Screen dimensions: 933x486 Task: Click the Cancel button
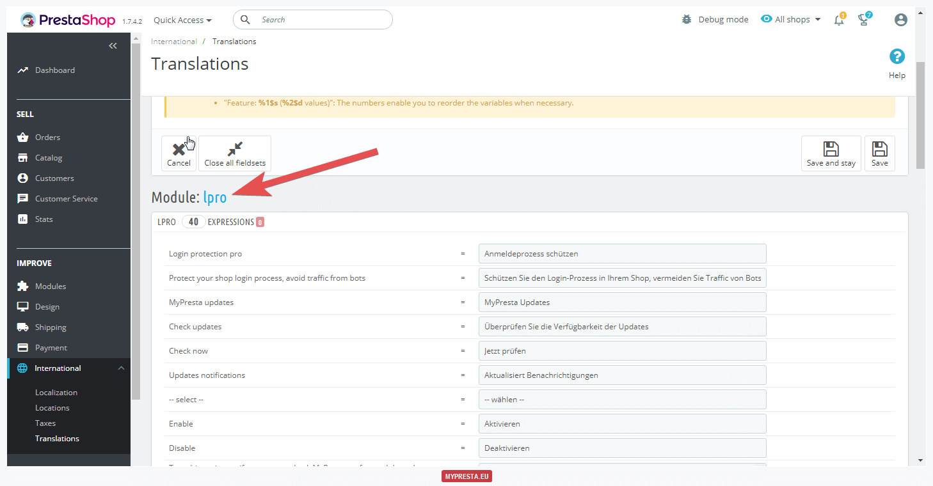(x=179, y=153)
